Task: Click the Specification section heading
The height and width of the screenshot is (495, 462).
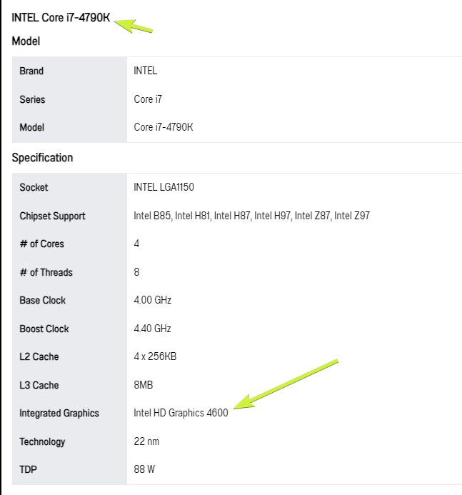Action: pos(42,158)
